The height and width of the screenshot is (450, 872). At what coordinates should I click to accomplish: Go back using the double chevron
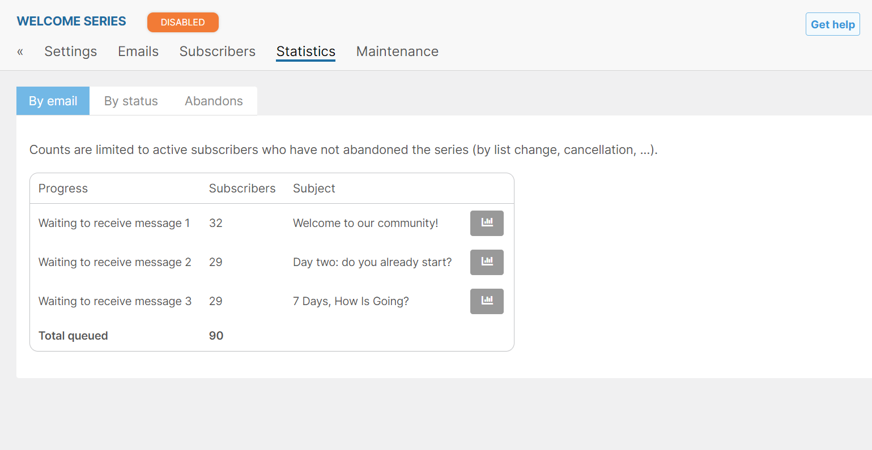click(20, 52)
